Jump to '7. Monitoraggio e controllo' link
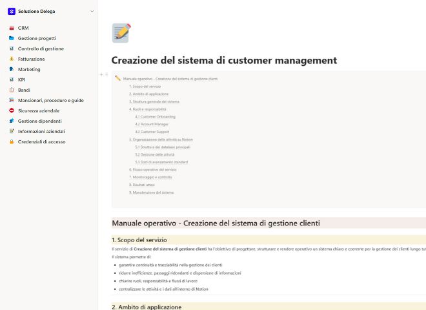This screenshot has width=426, height=310. click(x=150, y=178)
